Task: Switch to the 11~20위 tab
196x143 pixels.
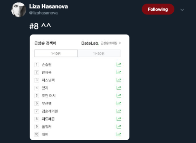Action: 99,53
